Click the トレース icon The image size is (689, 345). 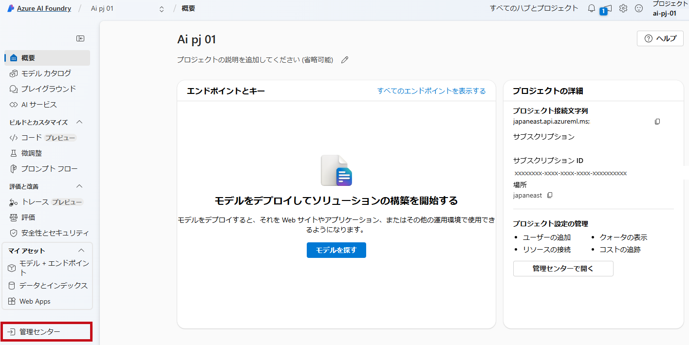[14, 202]
